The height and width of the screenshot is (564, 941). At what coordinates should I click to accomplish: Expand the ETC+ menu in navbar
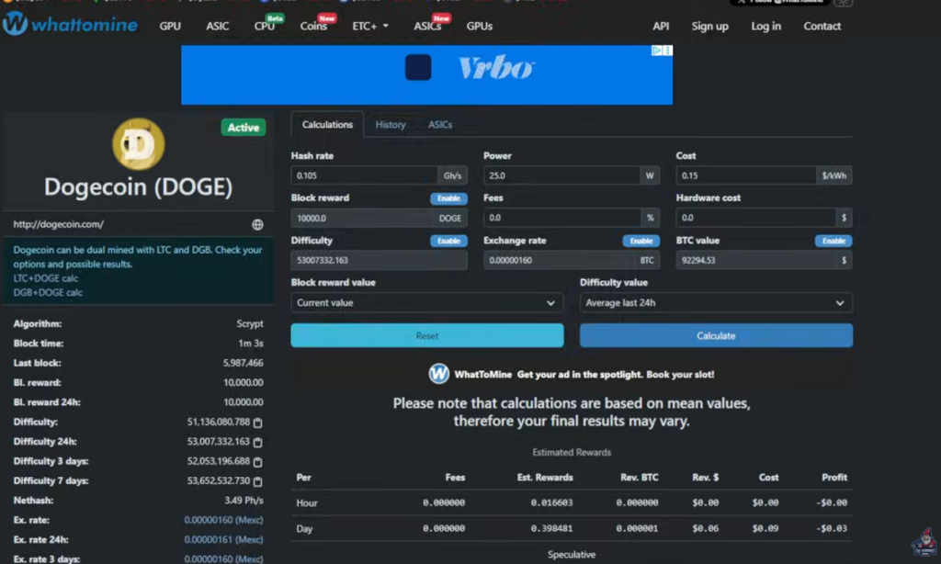point(370,27)
